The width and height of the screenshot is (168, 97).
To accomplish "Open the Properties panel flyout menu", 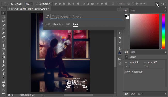I will click(165, 52).
